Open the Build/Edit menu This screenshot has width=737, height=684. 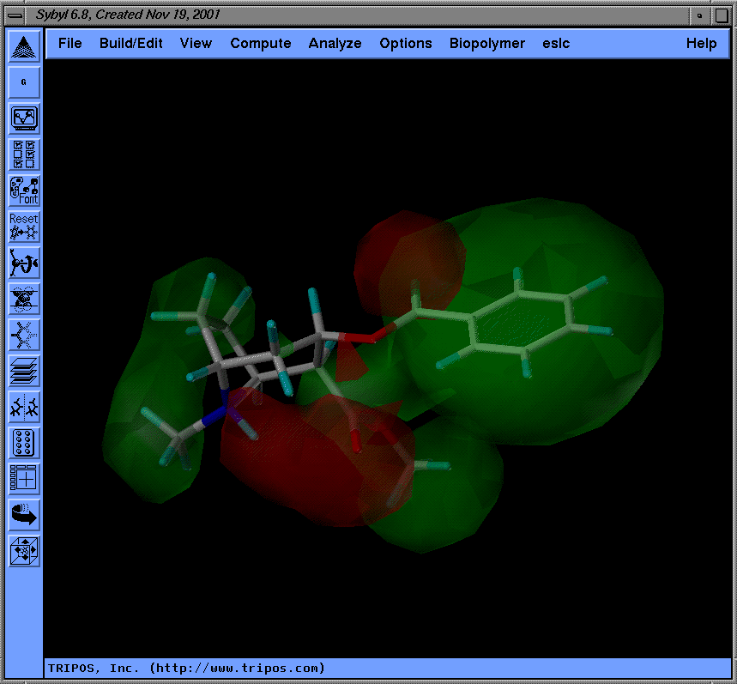click(x=131, y=43)
